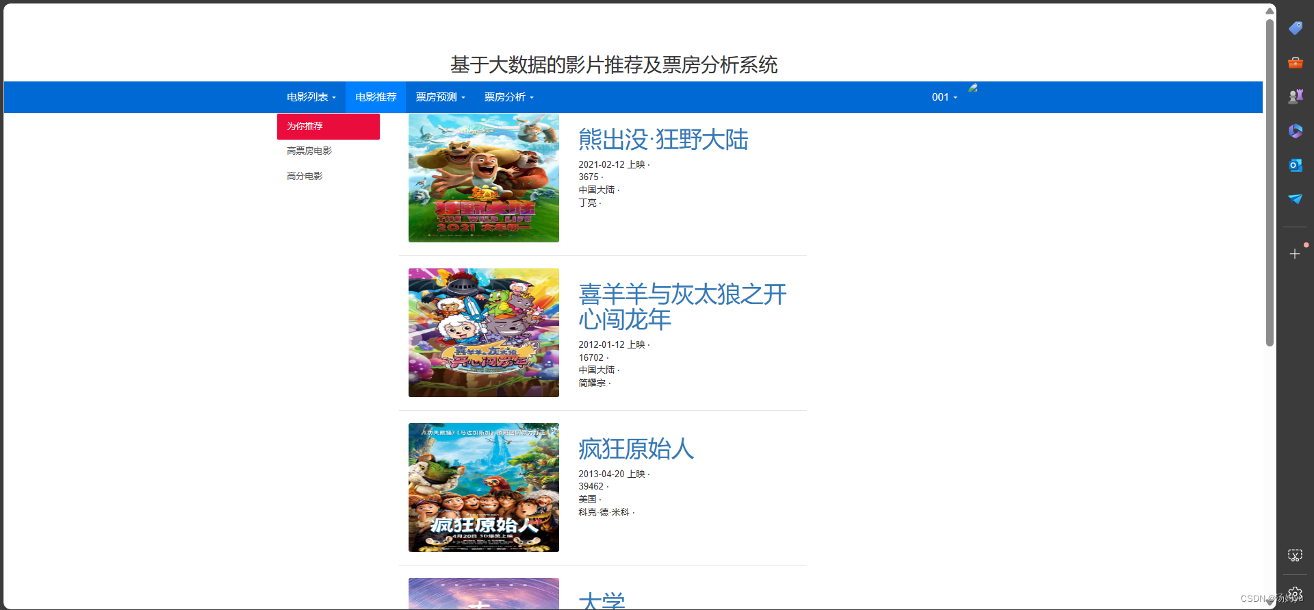Click the 疯狂原始人 poster thumbnail

[x=484, y=487]
